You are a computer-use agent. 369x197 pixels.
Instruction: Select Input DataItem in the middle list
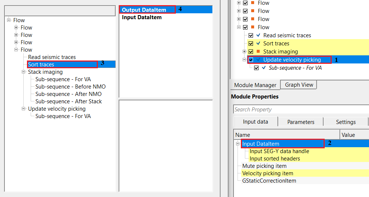[142, 17]
